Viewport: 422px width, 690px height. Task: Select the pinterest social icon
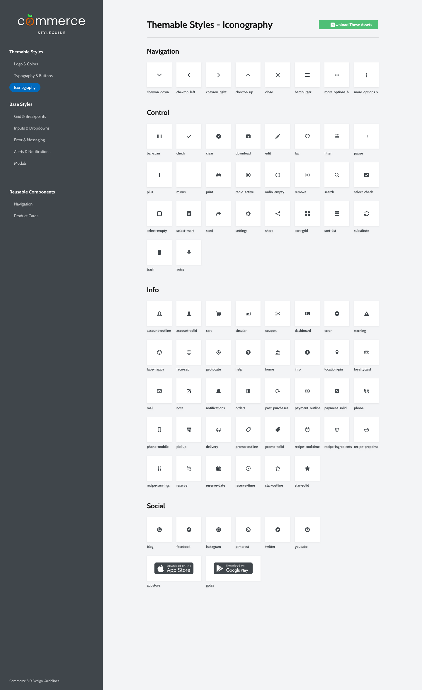[x=248, y=530]
